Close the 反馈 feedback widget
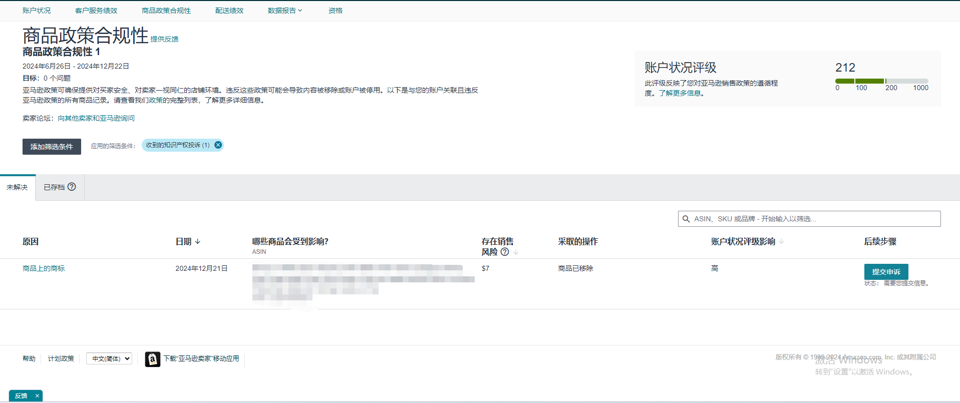This screenshot has width=960, height=403. pyautogui.click(x=37, y=395)
